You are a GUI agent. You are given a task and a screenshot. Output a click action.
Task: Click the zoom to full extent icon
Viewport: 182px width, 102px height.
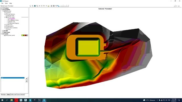pos(42,6)
